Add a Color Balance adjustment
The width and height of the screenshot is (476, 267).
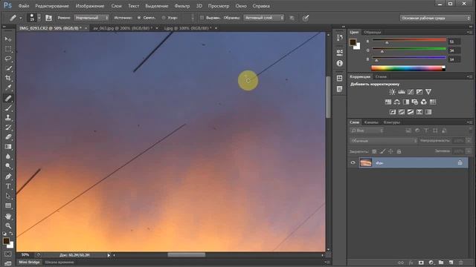(x=396, y=102)
